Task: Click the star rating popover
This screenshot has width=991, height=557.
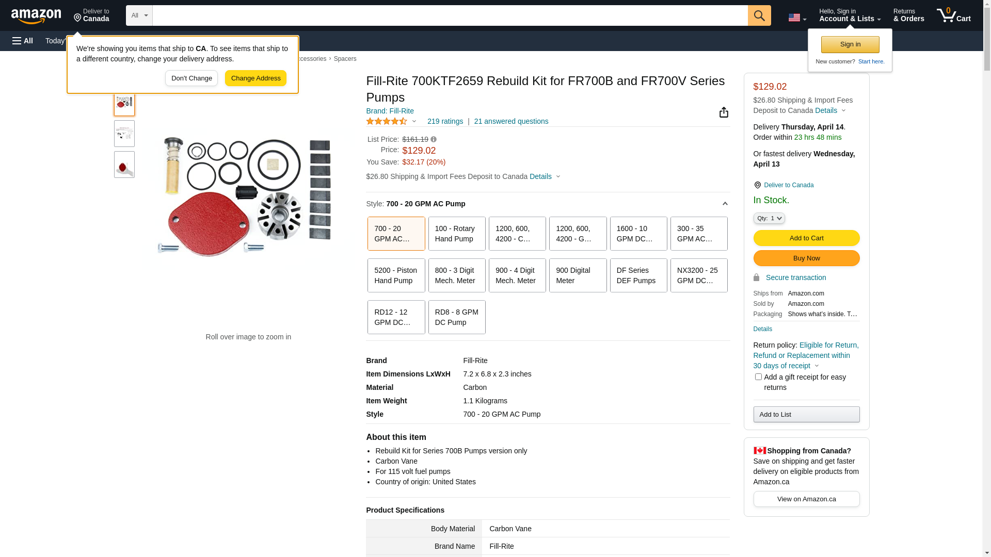Action: pos(391,121)
